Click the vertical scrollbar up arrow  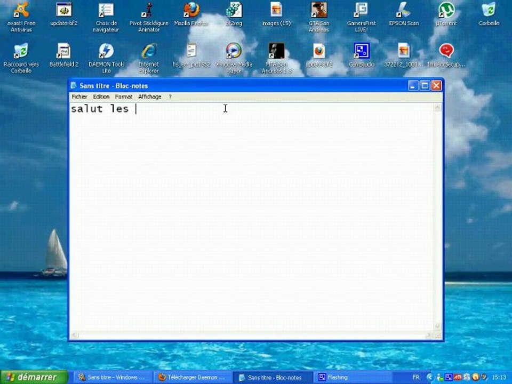click(x=437, y=107)
